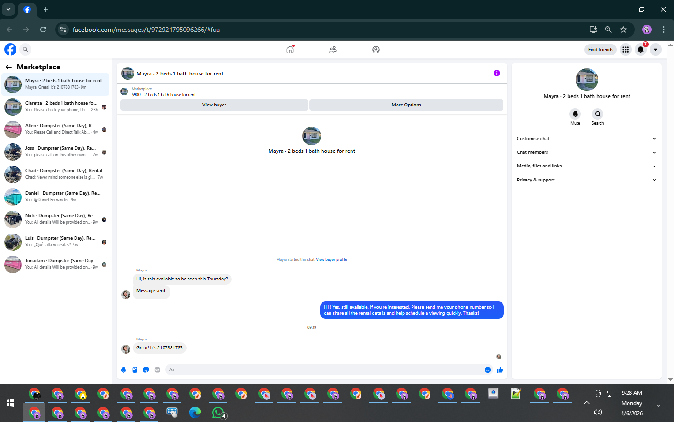The width and height of the screenshot is (674, 422).
Task: Open conversation information purple icon
Action: (x=497, y=73)
